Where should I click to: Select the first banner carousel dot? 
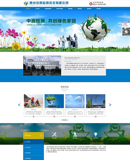(62, 50)
